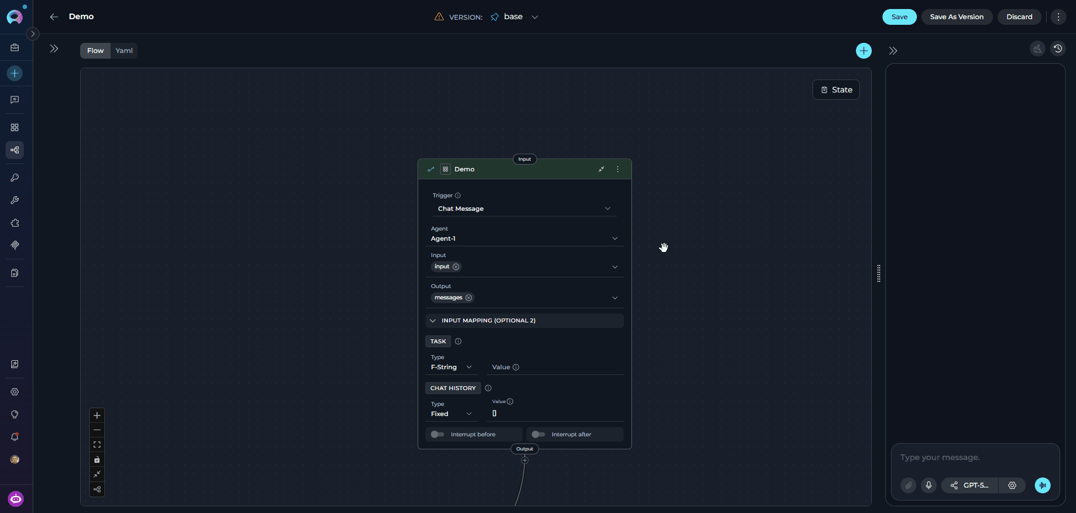This screenshot has height=513, width=1076.
Task: Click the chat history clock icon
Action: pyautogui.click(x=1058, y=48)
